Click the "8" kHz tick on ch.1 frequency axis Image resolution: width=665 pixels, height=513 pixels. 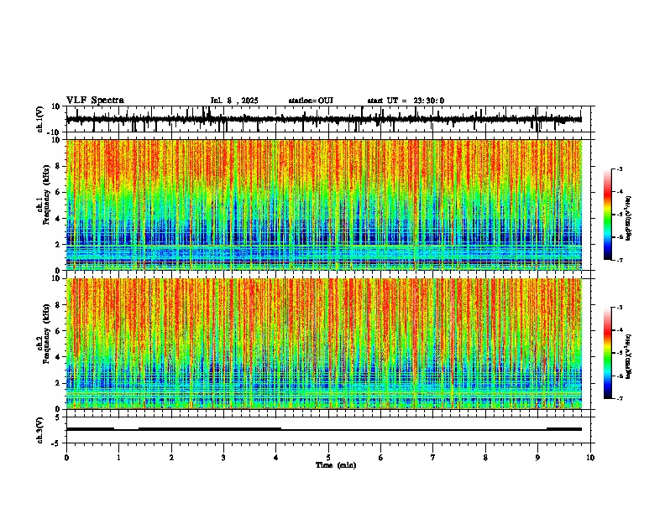tap(58, 166)
